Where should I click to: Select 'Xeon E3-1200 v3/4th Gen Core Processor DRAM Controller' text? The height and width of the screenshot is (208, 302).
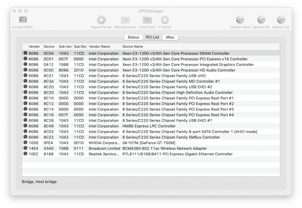(176, 53)
